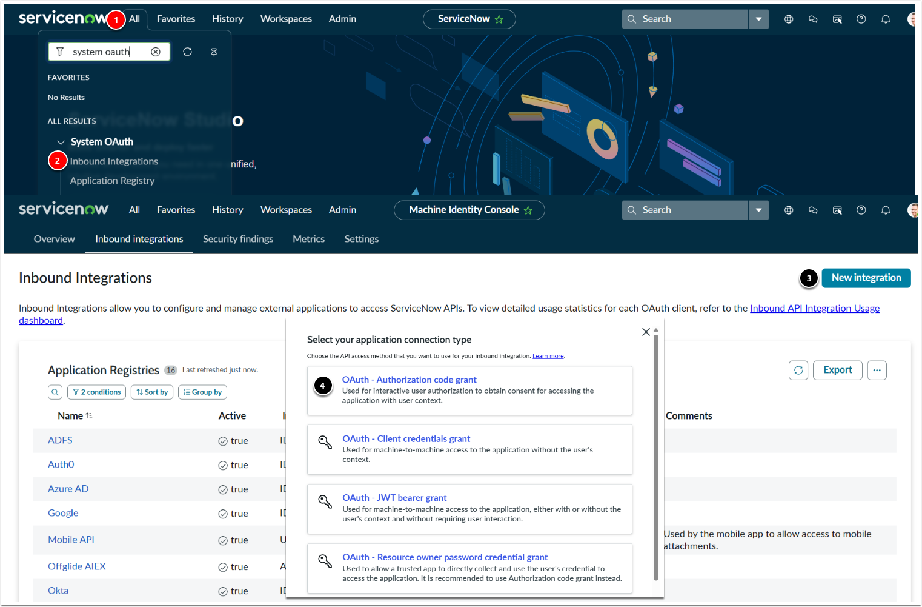Favorite the Machine Identity Console page star
922x607 pixels.
click(x=528, y=210)
